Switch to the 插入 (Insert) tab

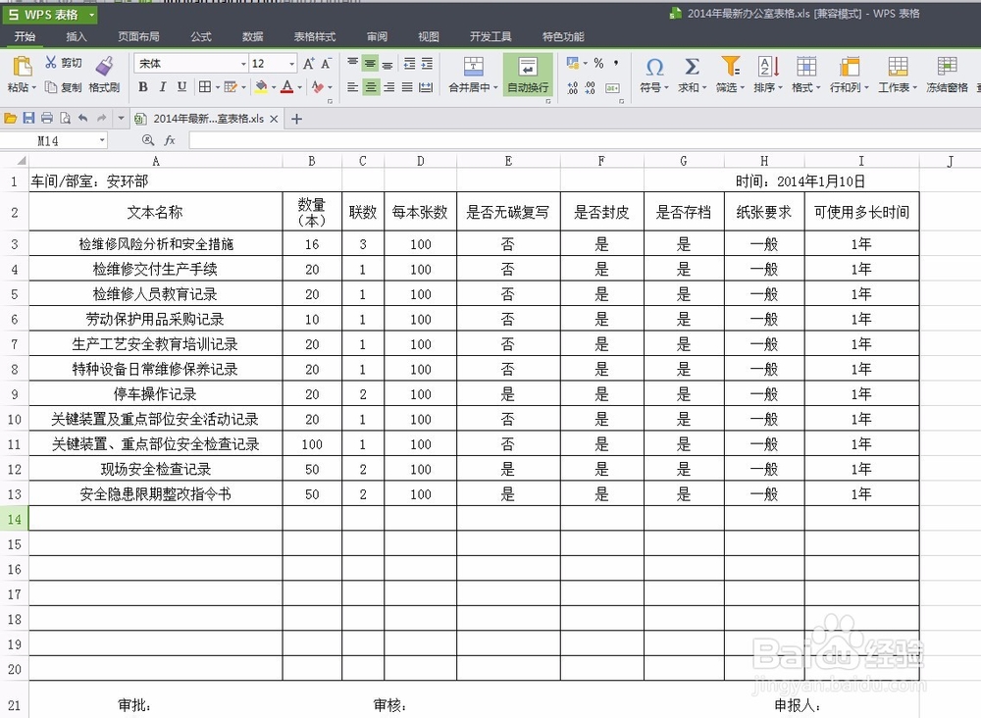point(77,37)
